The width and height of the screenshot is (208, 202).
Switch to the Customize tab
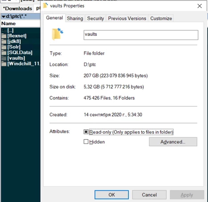pyautogui.click(x=161, y=18)
